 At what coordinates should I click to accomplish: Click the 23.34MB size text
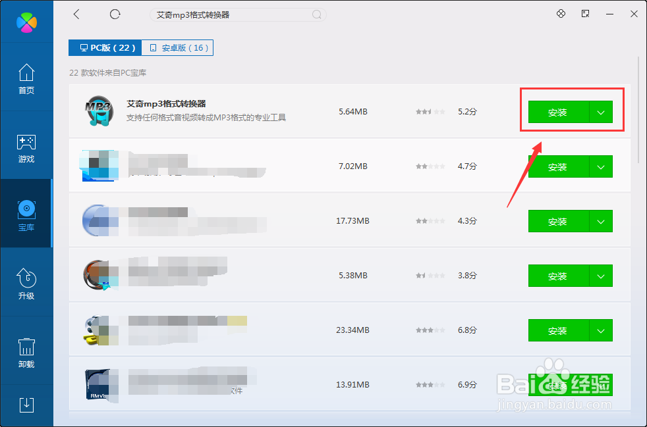coord(352,330)
